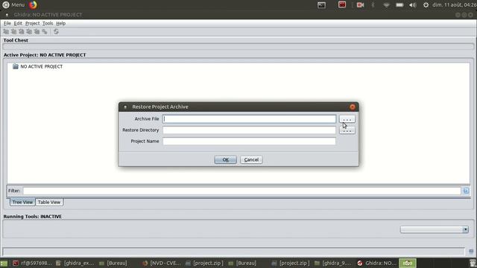
Task: Click the Check In File toolbar icon
Action: coord(29,31)
